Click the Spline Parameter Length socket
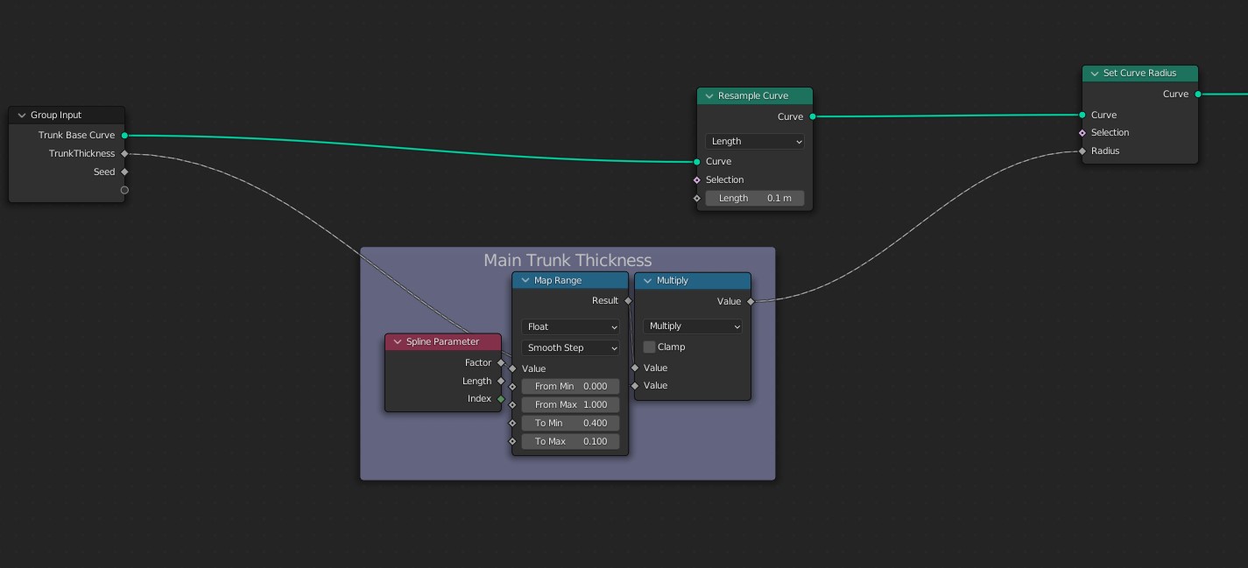1248x568 pixels. click(501, 381)
